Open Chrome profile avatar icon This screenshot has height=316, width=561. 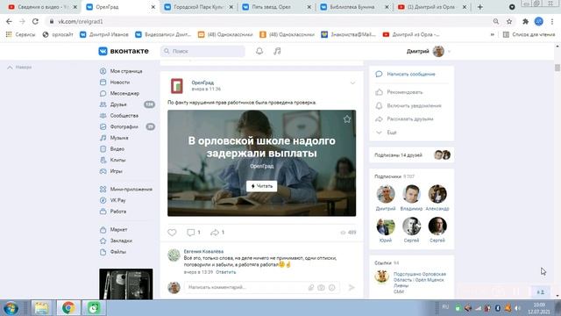pos(539,21)
